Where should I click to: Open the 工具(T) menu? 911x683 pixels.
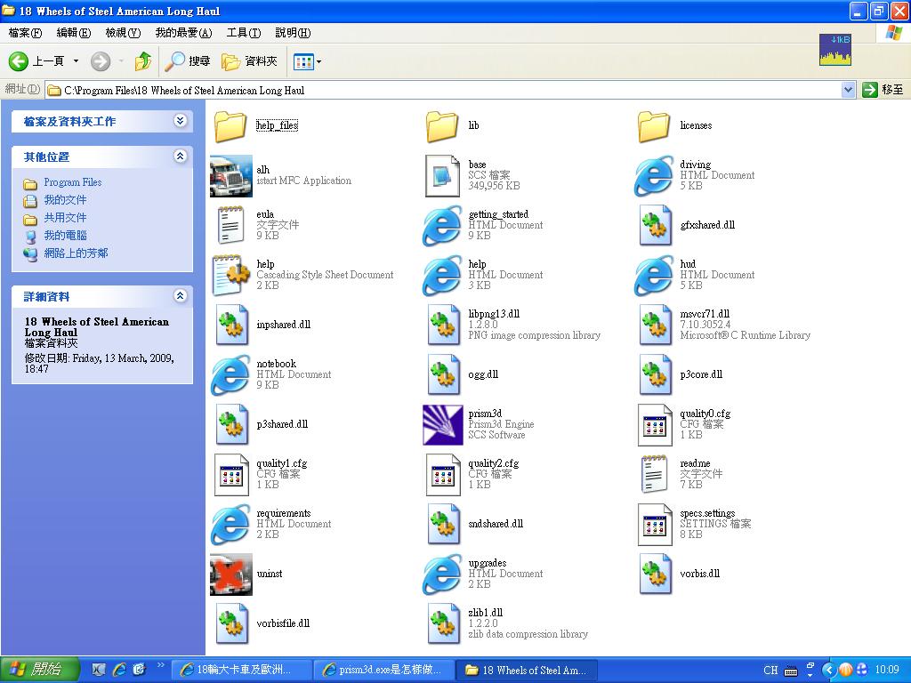(243, 33)
